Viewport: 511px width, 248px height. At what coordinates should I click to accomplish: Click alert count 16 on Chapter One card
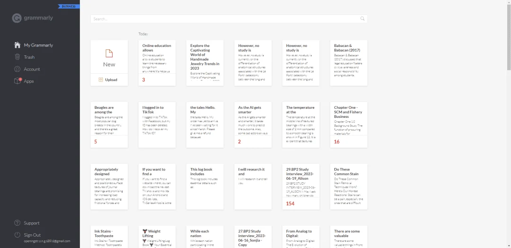pos(337,142)
